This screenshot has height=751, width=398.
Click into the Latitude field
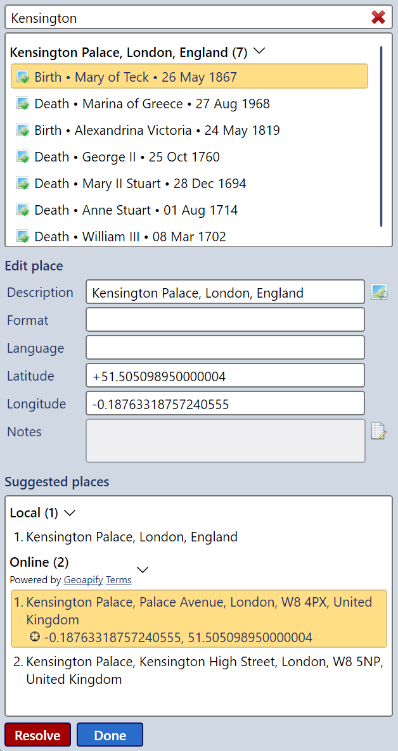[225, 376]
